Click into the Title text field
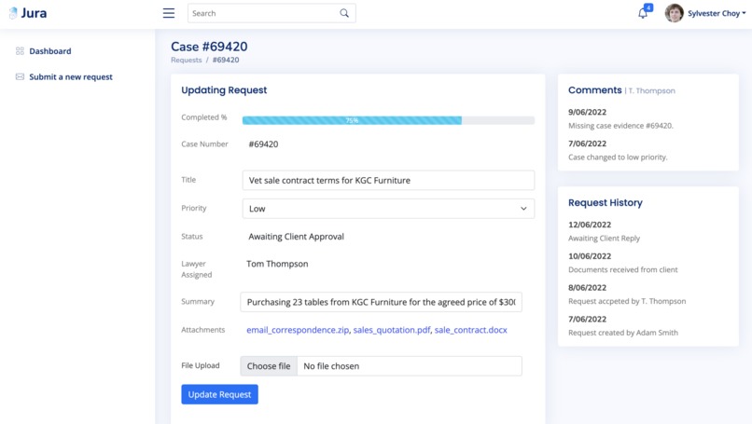The height and width of the screenshot is (424, 752). [x=388, y=180]
